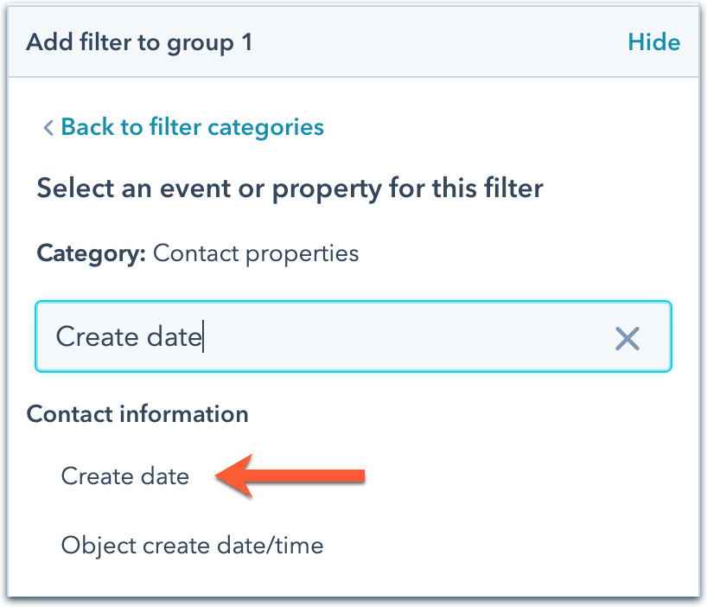Click the left-pointing chevron before Back
Screen dimensions: 707x607
(48, 126)
